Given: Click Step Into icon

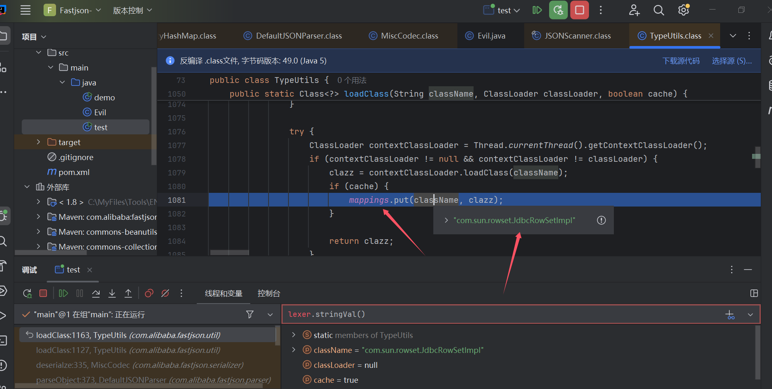Looking at the screenshot, I should coord(112,294).
